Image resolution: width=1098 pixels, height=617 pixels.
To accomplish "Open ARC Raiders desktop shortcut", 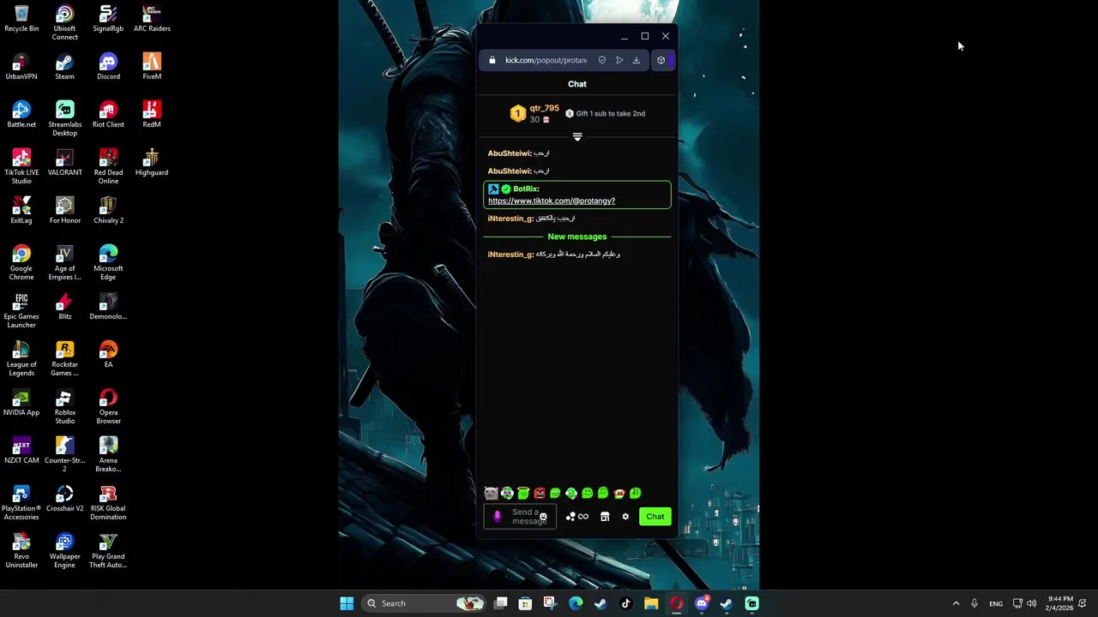I will point(152,19).
